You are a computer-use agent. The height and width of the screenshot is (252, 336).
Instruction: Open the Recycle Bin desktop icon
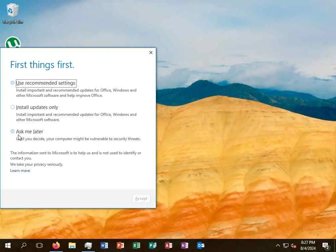click(x=13, y=13)
